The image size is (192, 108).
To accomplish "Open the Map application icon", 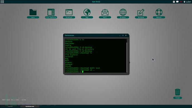I will point(87,13).
